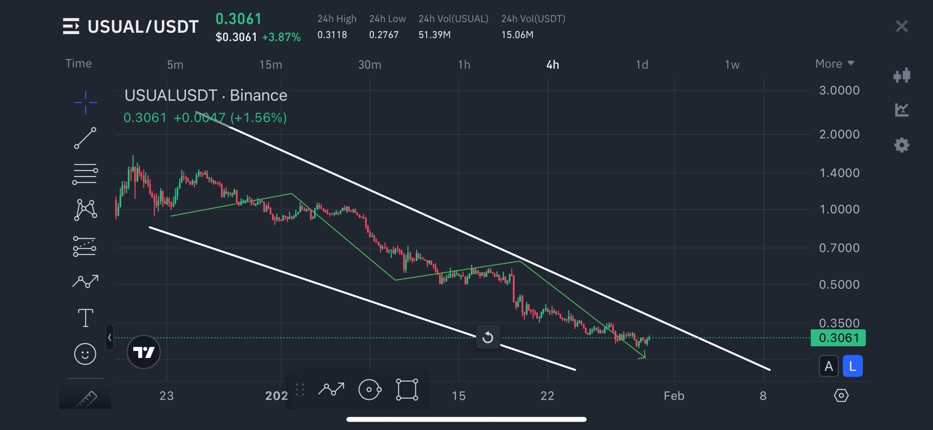Collapse the drawing tools sidebar arrow

110,338
